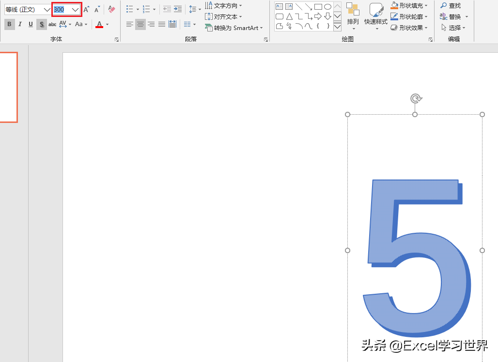Open font color dropdown arrow
Image resolution: width=498 pixels, height=362 pixels.
pos(108,24)
